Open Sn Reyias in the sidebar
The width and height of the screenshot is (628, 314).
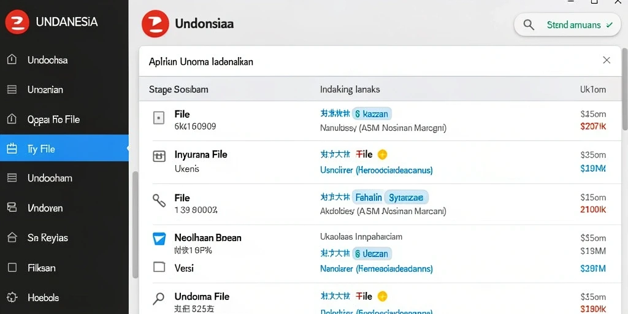point(64,238)
